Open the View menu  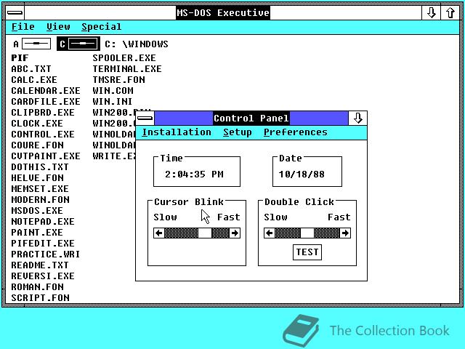[x=58, y=27]
